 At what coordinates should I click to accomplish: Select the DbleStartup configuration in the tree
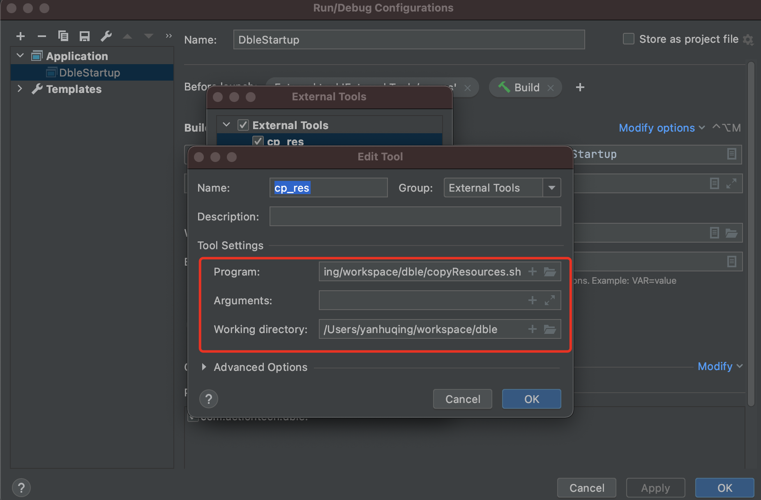(89, 72)
